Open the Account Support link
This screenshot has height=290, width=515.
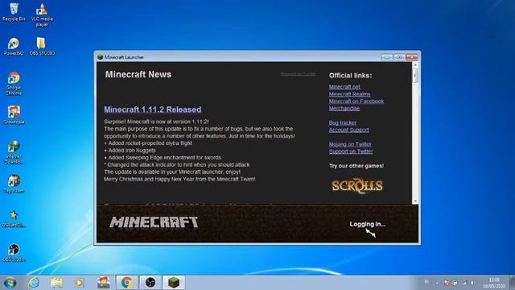[348, 130]
